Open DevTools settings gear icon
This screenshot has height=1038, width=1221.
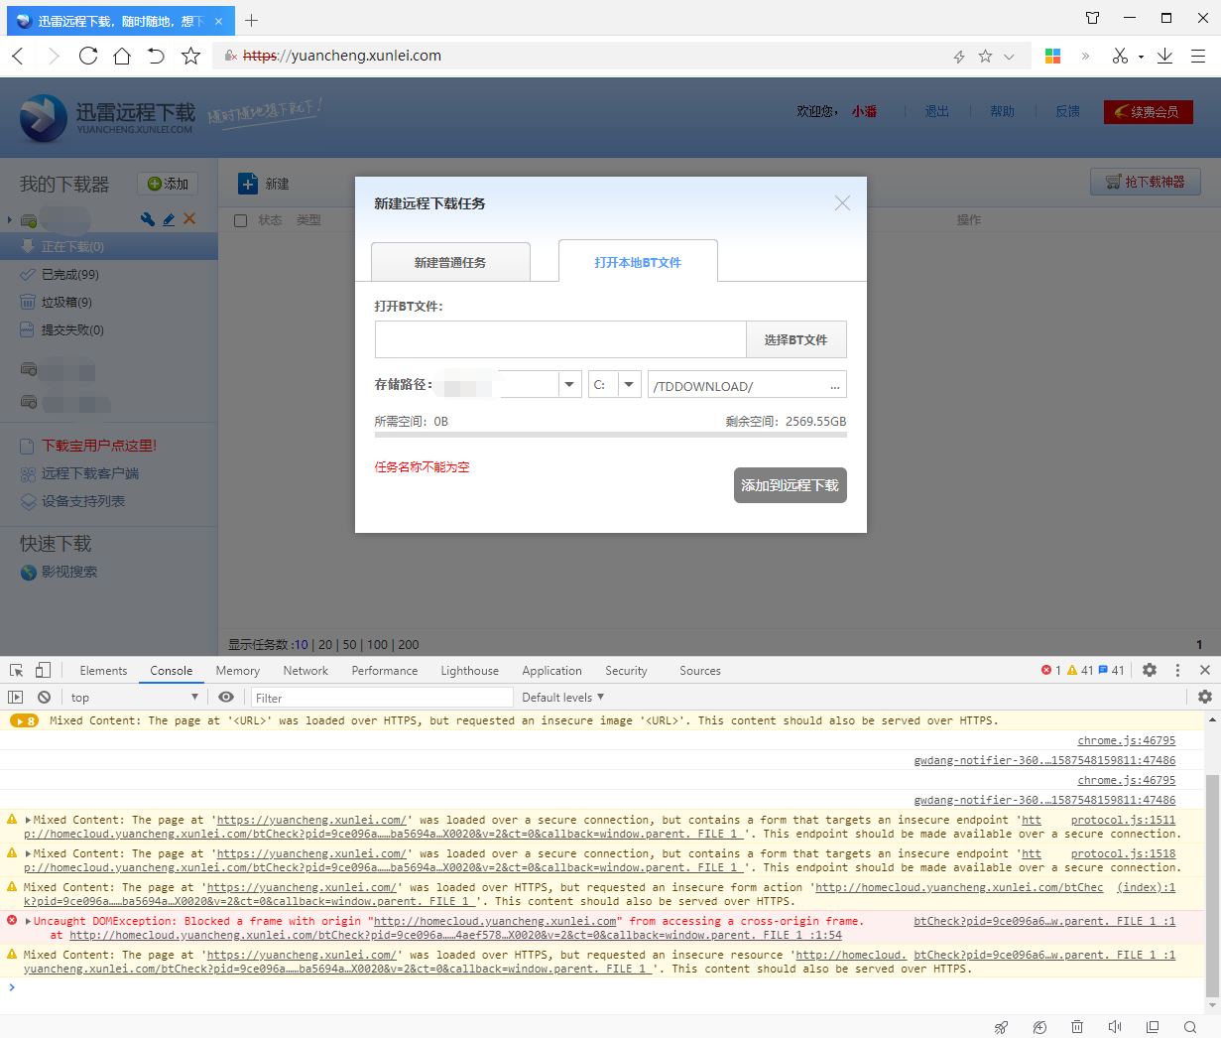[x=1150, y=671]
